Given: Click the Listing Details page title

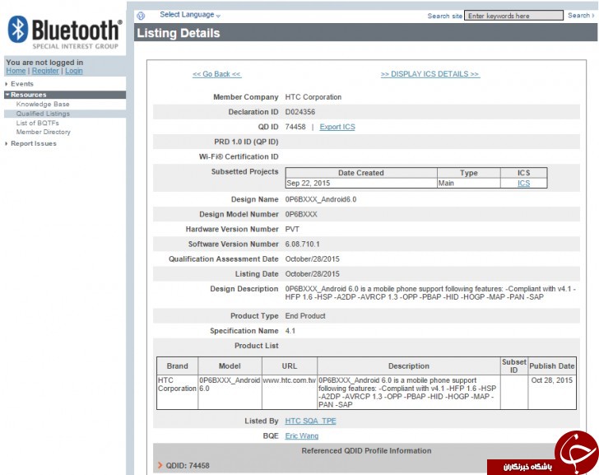Looking at the screenshot, I should point(179,33).
